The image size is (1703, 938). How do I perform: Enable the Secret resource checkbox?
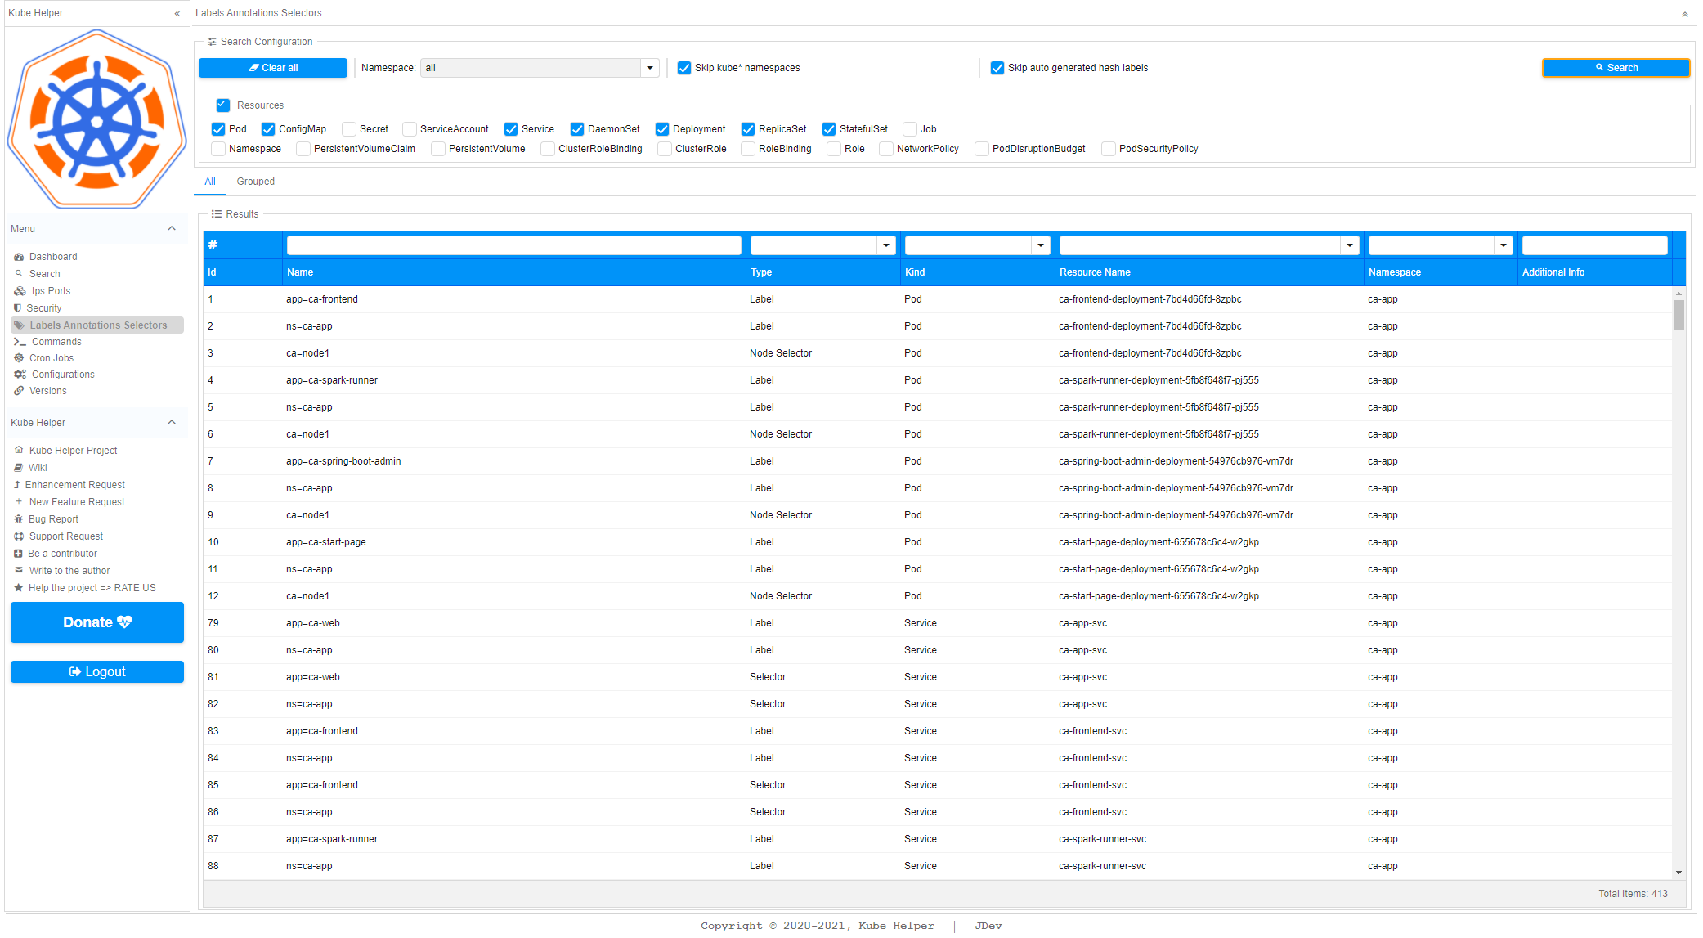point(349,129)
